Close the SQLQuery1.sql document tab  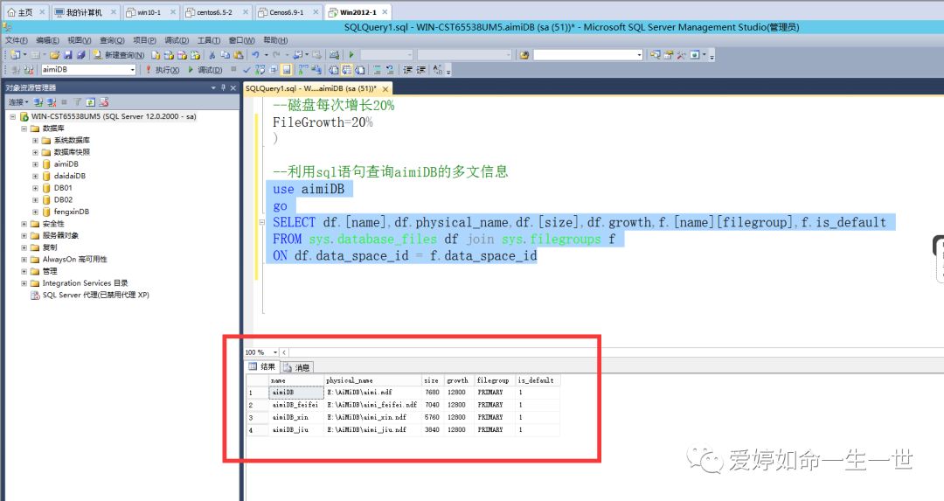385,88
